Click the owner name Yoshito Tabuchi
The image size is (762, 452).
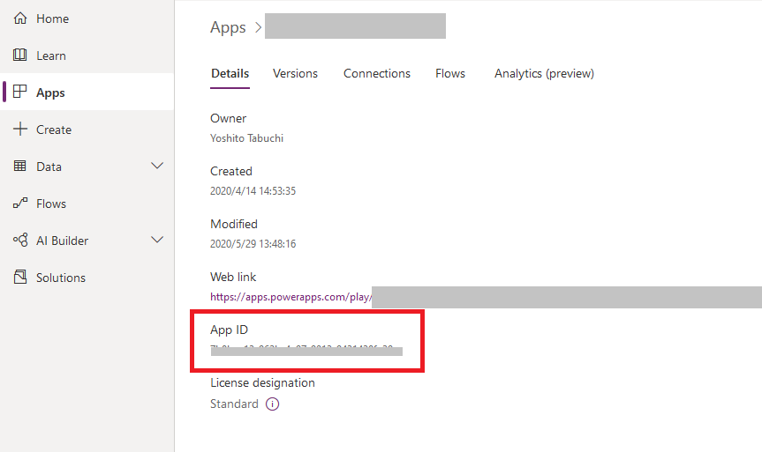[x=246, y=138]
